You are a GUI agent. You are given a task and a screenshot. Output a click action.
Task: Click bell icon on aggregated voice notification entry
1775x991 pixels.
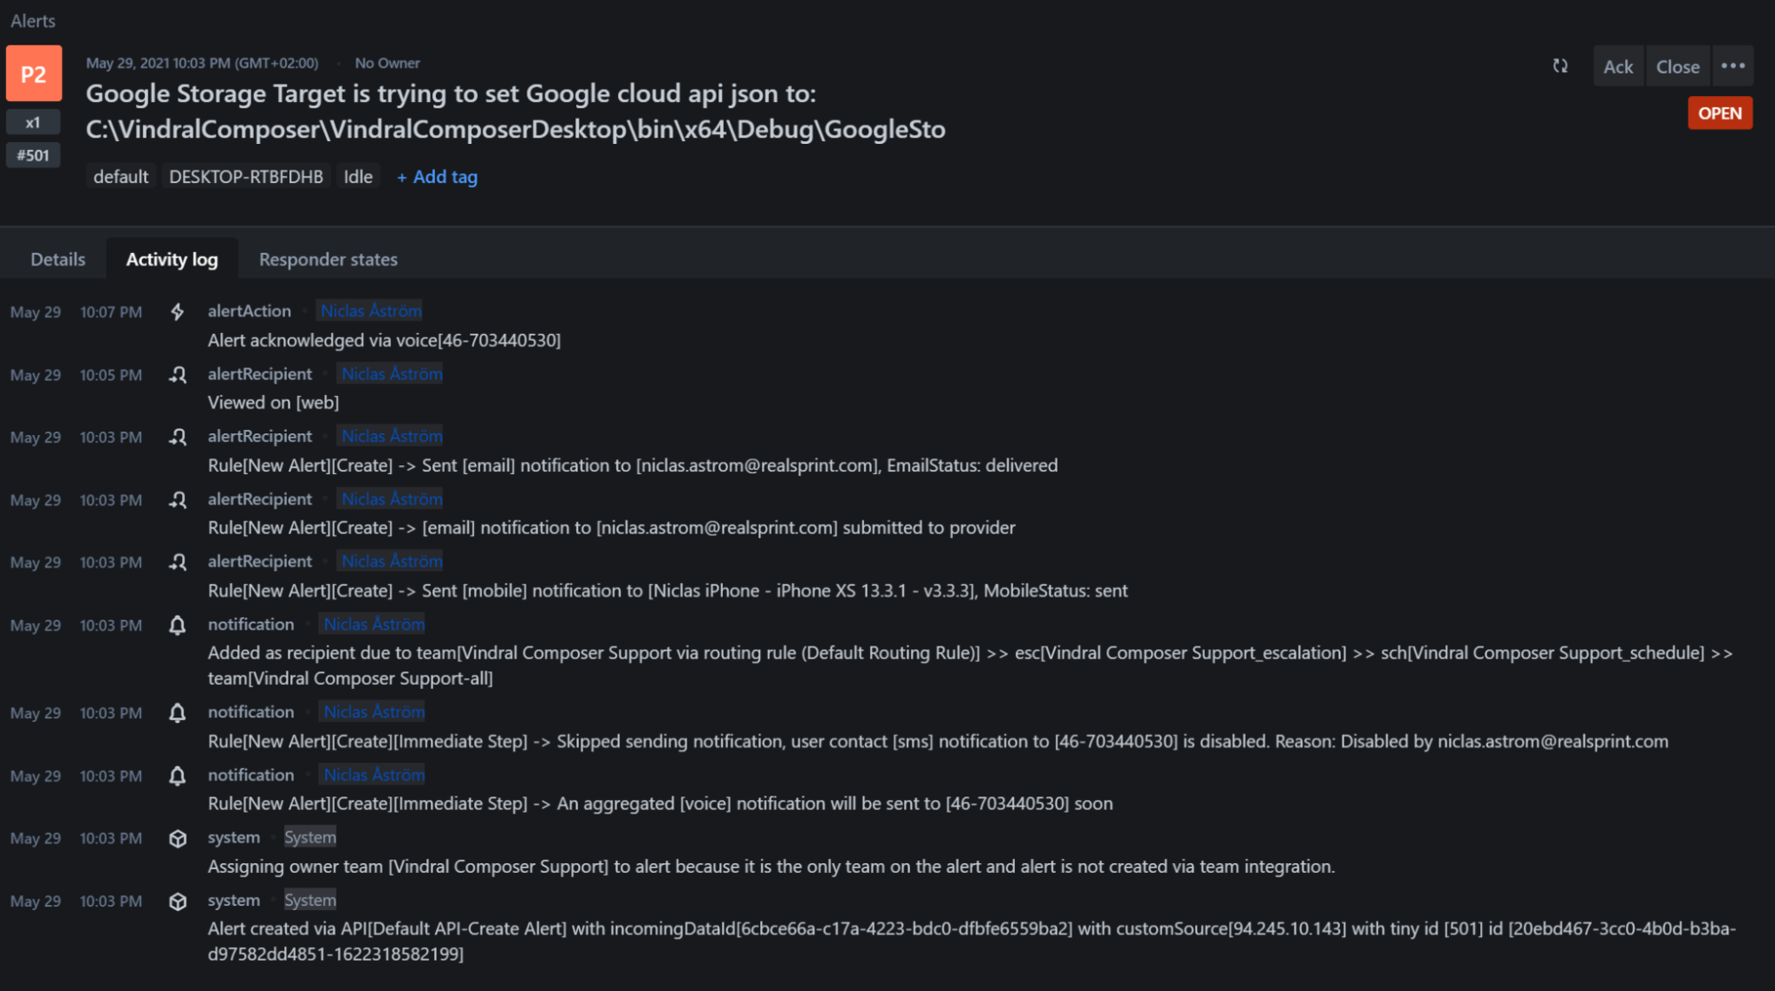[x=178, y=776]
